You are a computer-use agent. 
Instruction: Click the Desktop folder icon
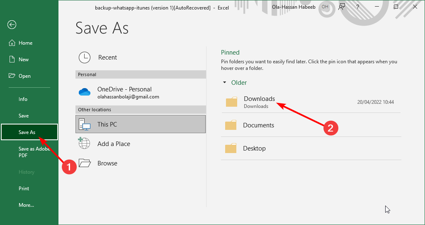[231, 148]
